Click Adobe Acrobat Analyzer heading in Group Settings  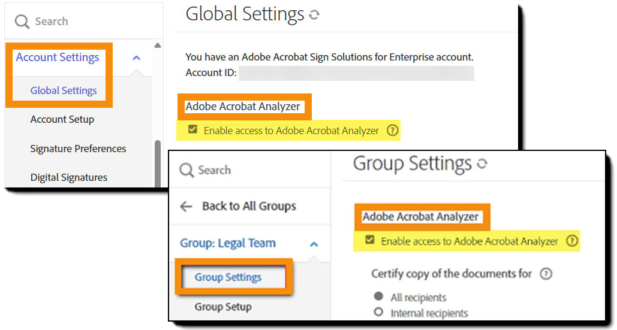(x=420, y=217)
